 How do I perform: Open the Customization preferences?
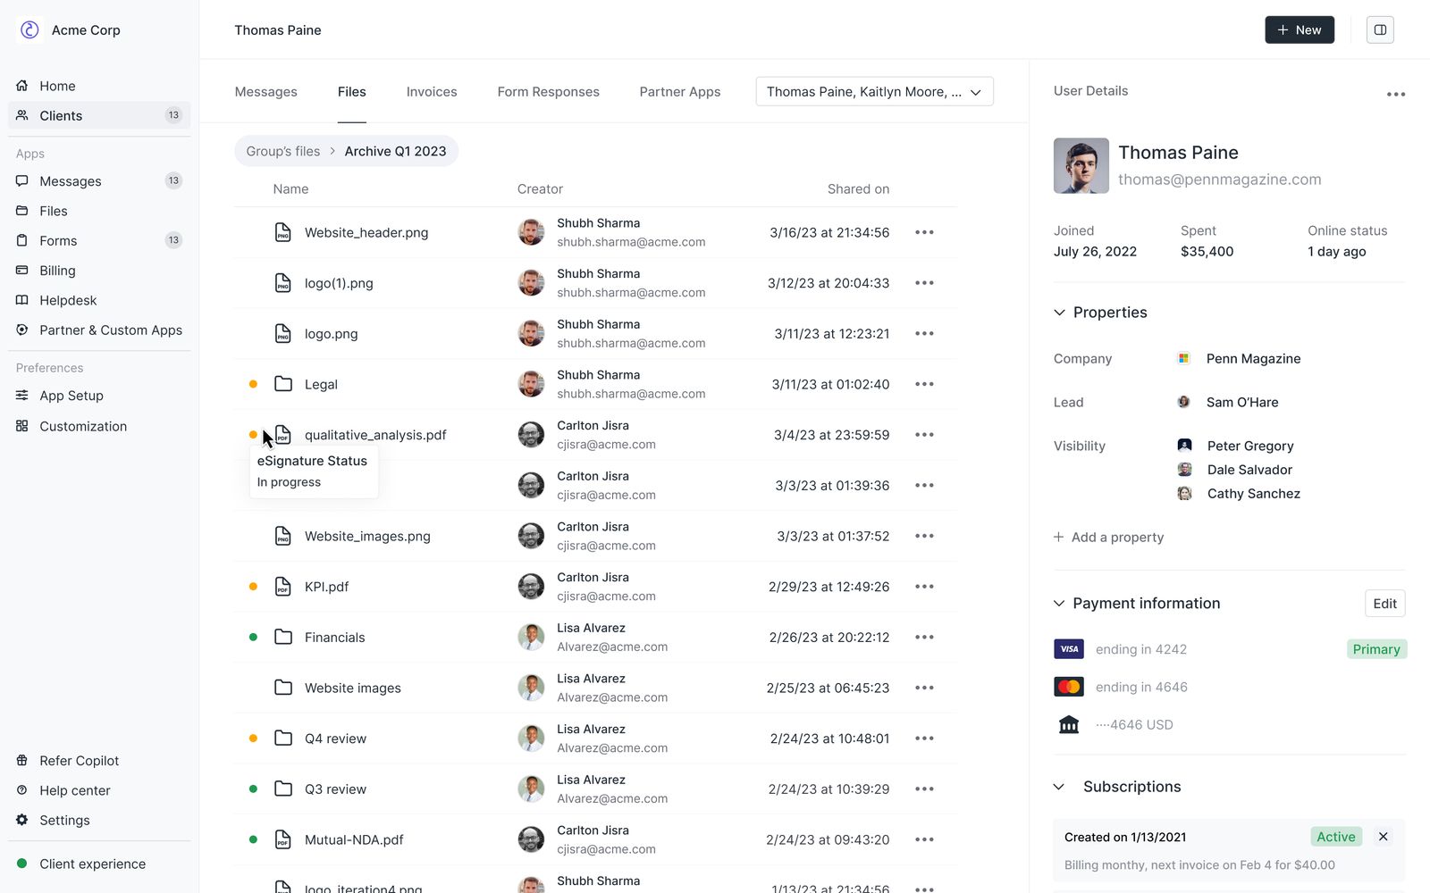point(82,426)
